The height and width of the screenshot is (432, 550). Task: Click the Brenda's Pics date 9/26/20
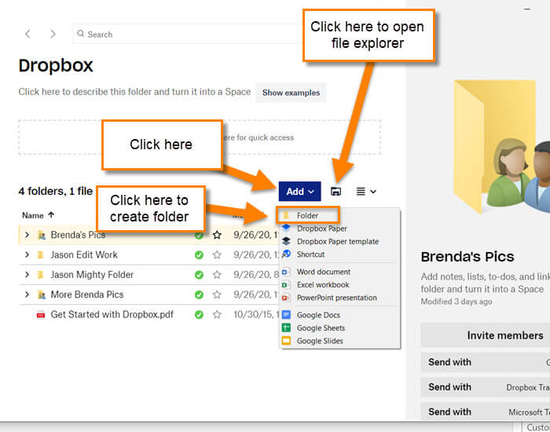pyautogui.click(x=256, y=235)
